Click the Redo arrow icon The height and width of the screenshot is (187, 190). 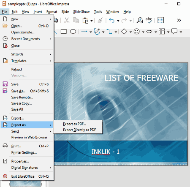(124, 20)
